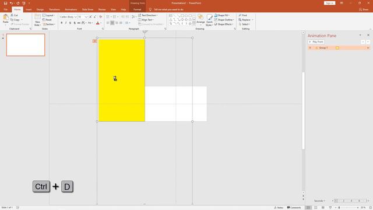Start presentation from beginning icon
Image resolution: width=373 pixels, height=210 pixels.
pyautogui.click(x=24, y=3)
